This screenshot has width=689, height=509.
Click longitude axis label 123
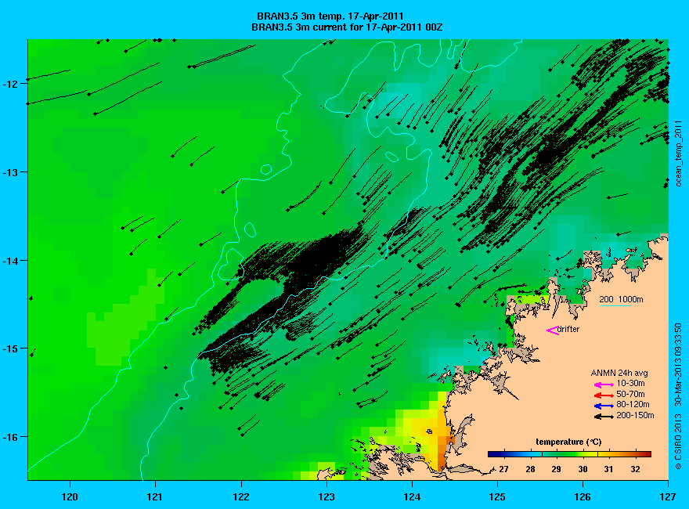pos(326,497)
